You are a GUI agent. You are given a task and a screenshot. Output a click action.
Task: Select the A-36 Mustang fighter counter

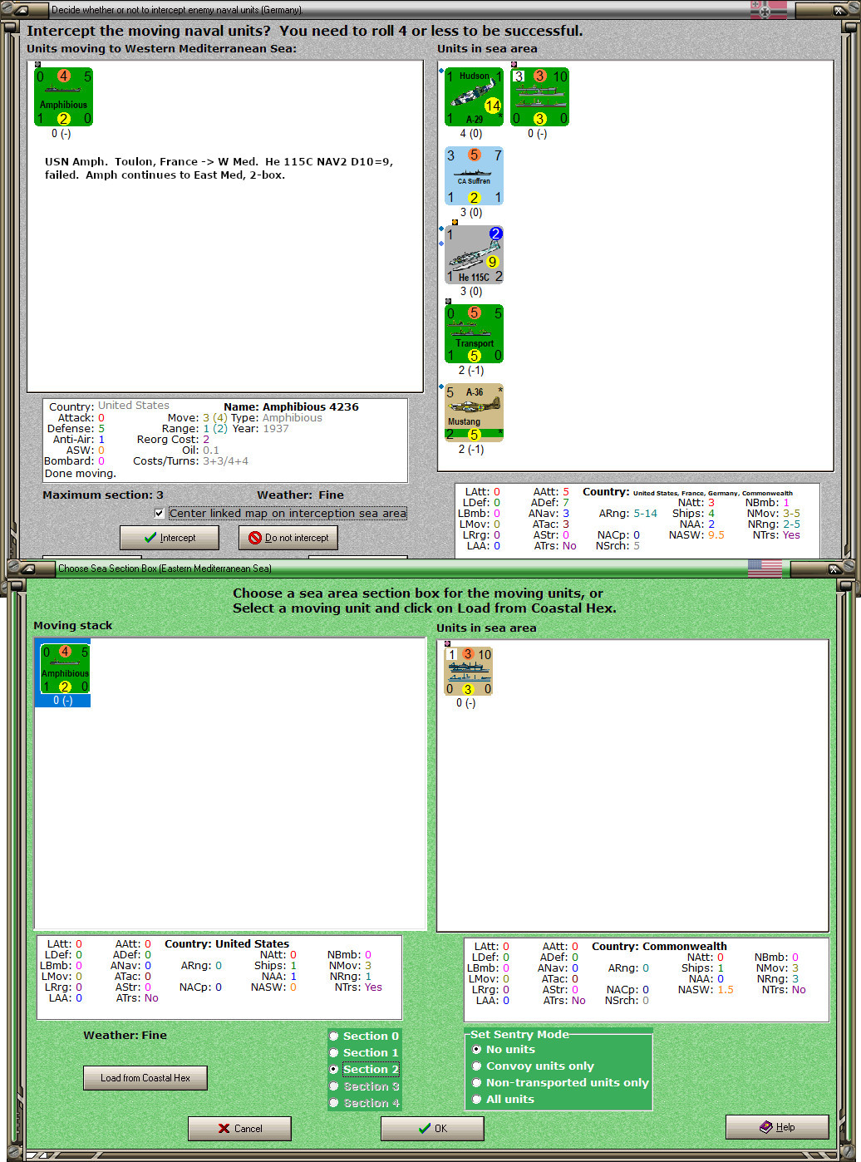point(474,411)
